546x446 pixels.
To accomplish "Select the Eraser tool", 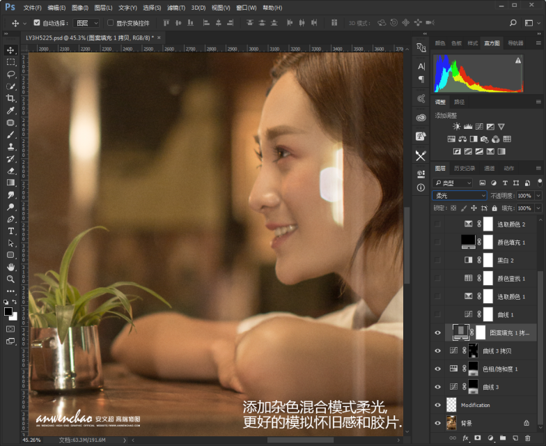I will pyautogui.click(x=11, y=171).
